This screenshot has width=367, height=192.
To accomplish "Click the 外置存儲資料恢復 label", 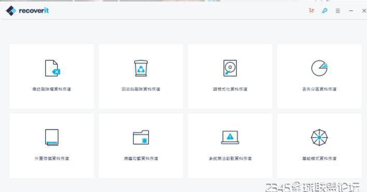I will 52,158.
